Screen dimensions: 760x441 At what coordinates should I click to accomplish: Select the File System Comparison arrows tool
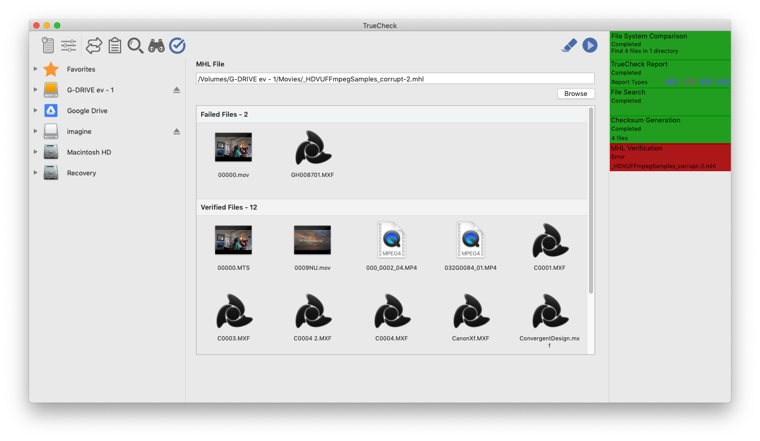coord(94,46)
